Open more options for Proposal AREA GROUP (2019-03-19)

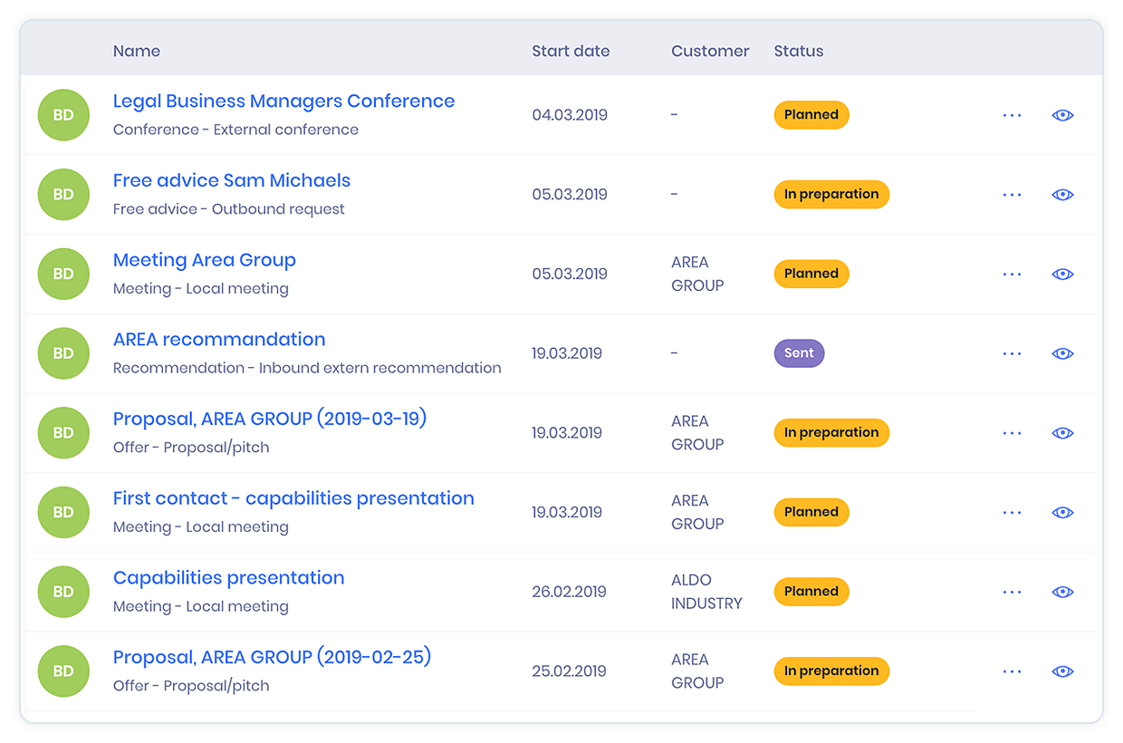(x=1012, y=433)
